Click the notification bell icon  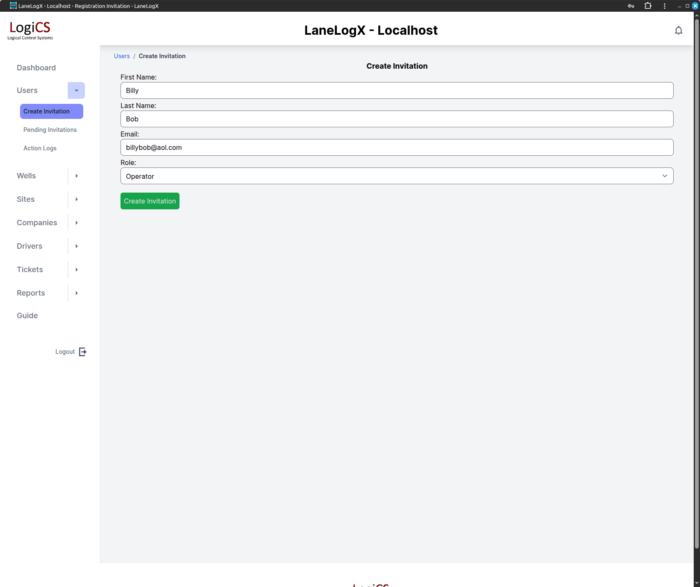678,31
